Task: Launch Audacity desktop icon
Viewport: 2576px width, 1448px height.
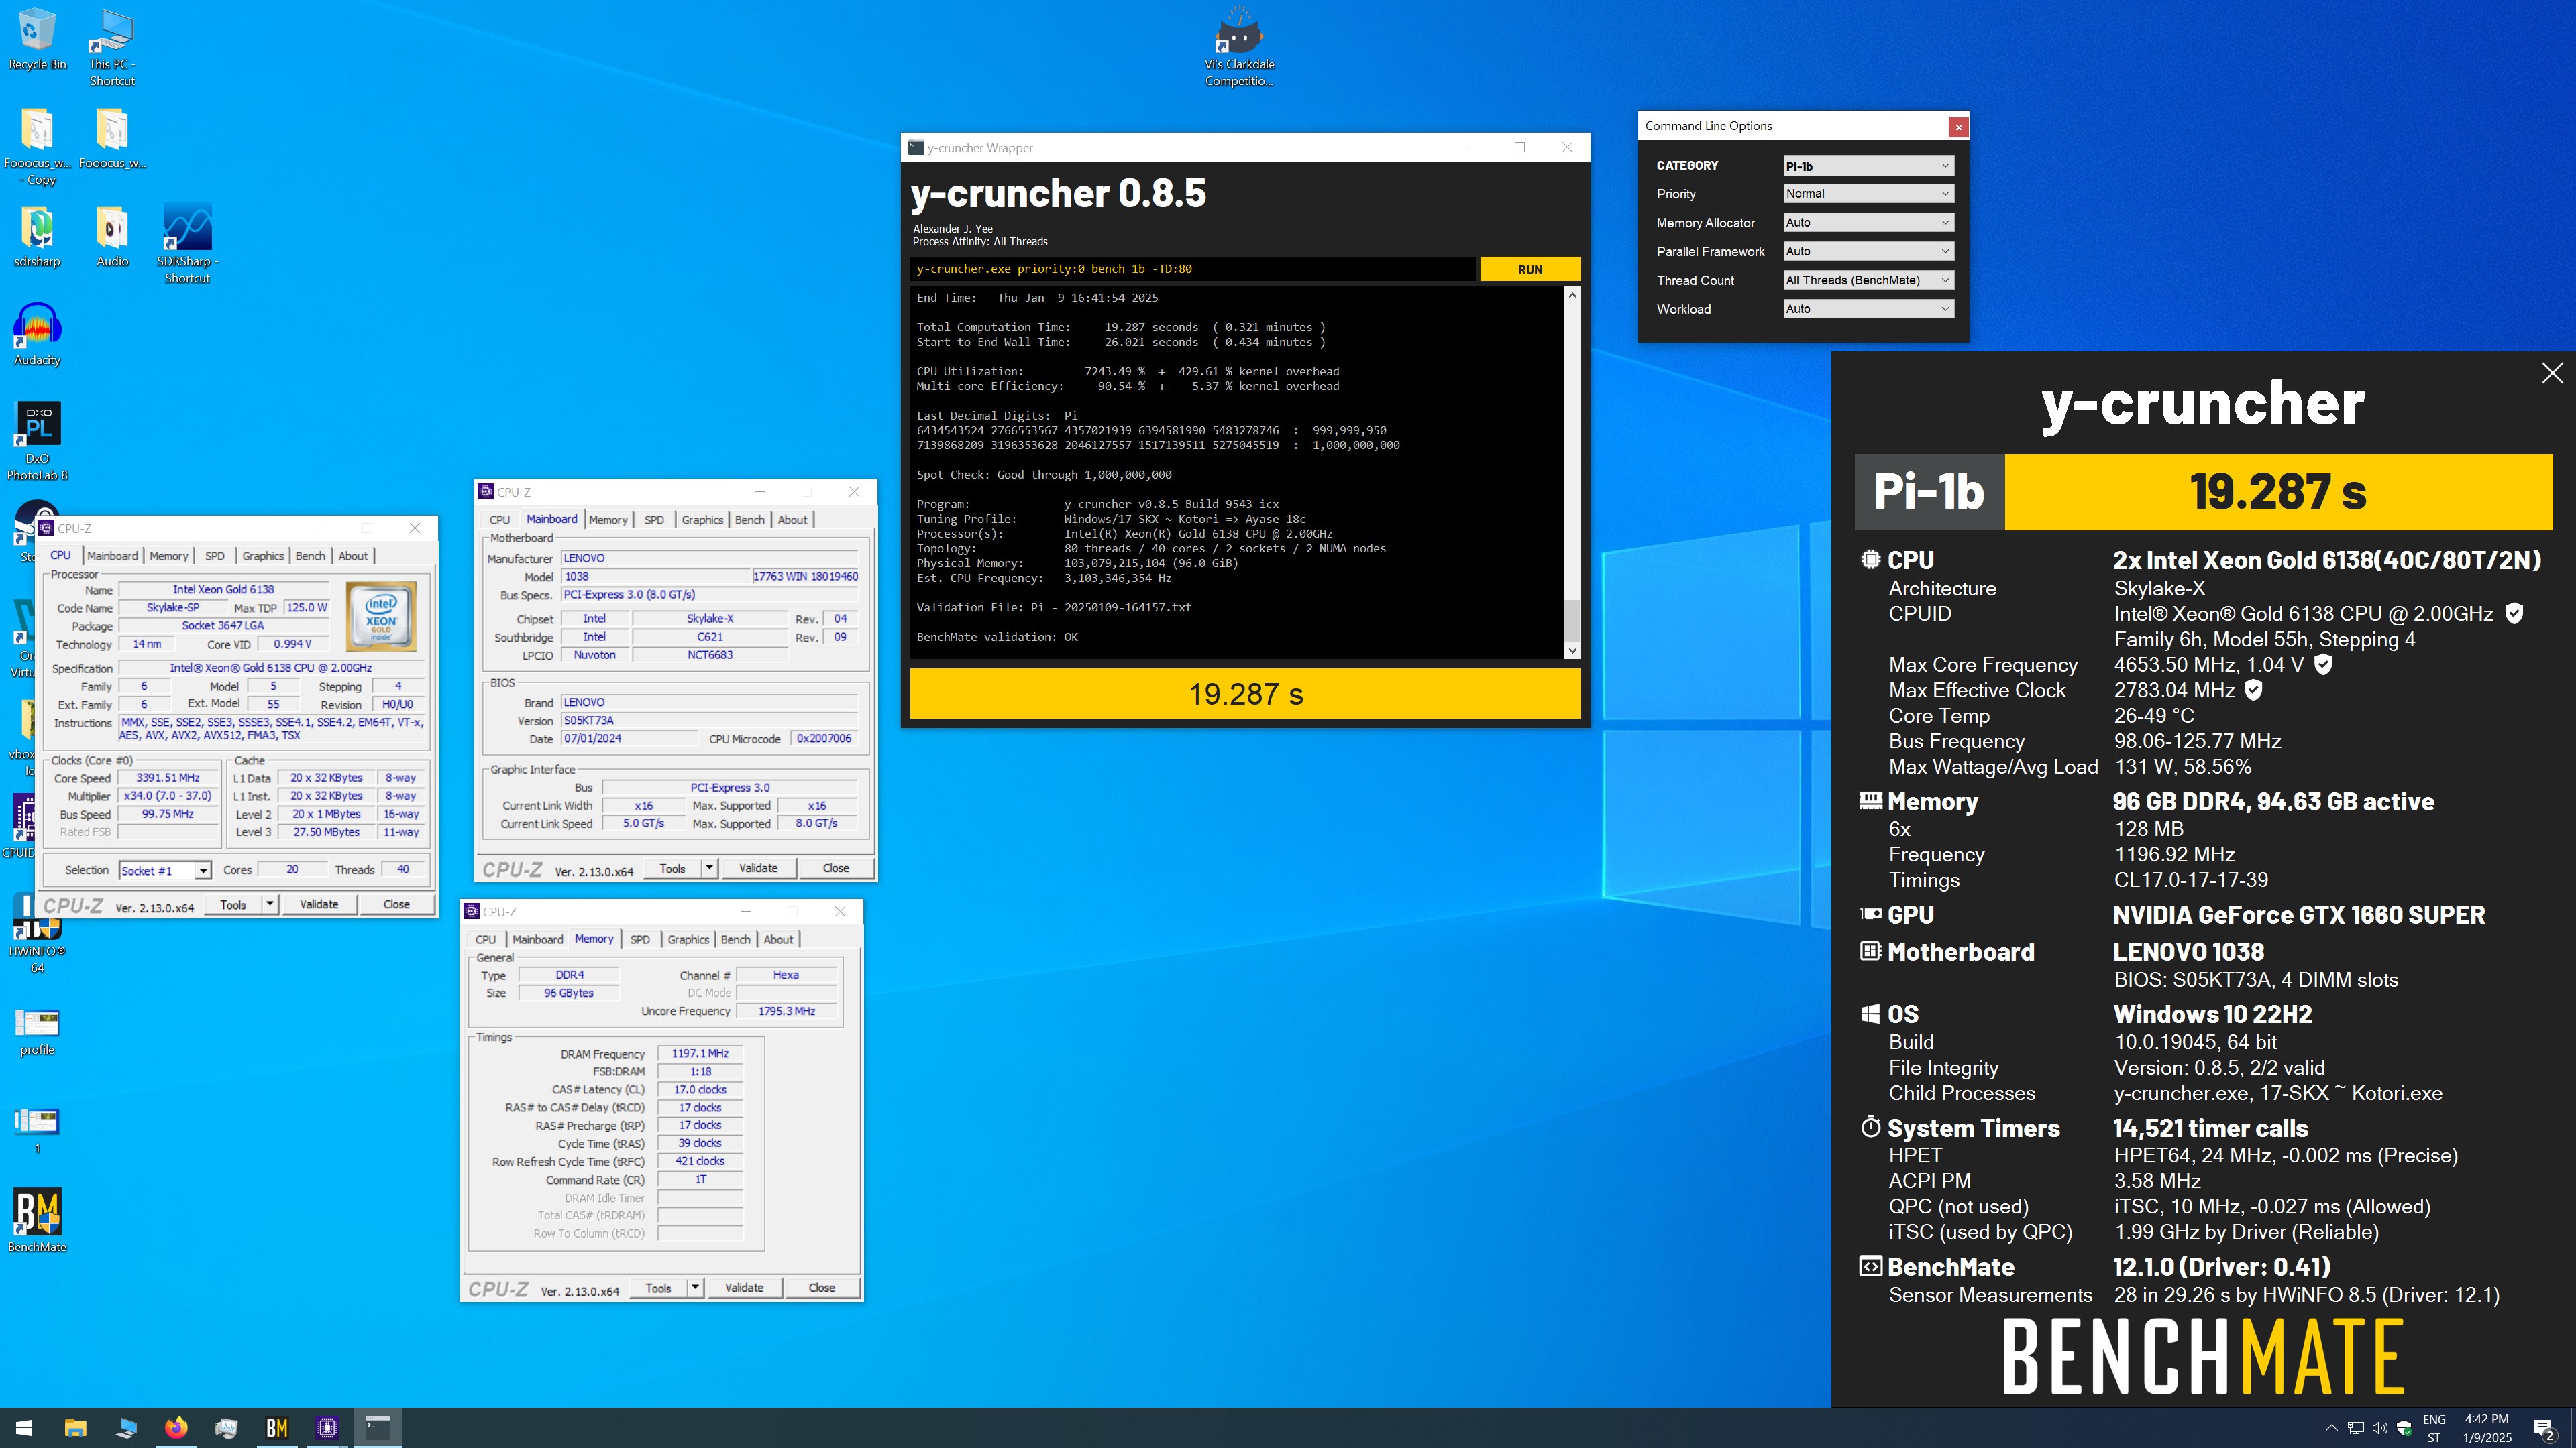Action: point(37,335)
